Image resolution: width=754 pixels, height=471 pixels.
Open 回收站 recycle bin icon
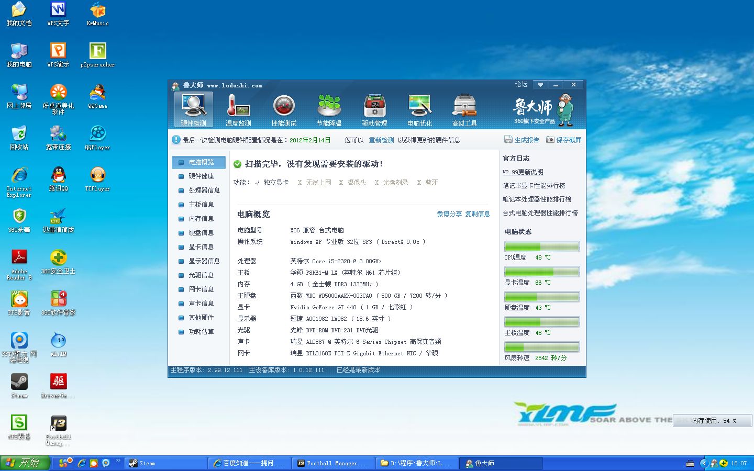19,138
